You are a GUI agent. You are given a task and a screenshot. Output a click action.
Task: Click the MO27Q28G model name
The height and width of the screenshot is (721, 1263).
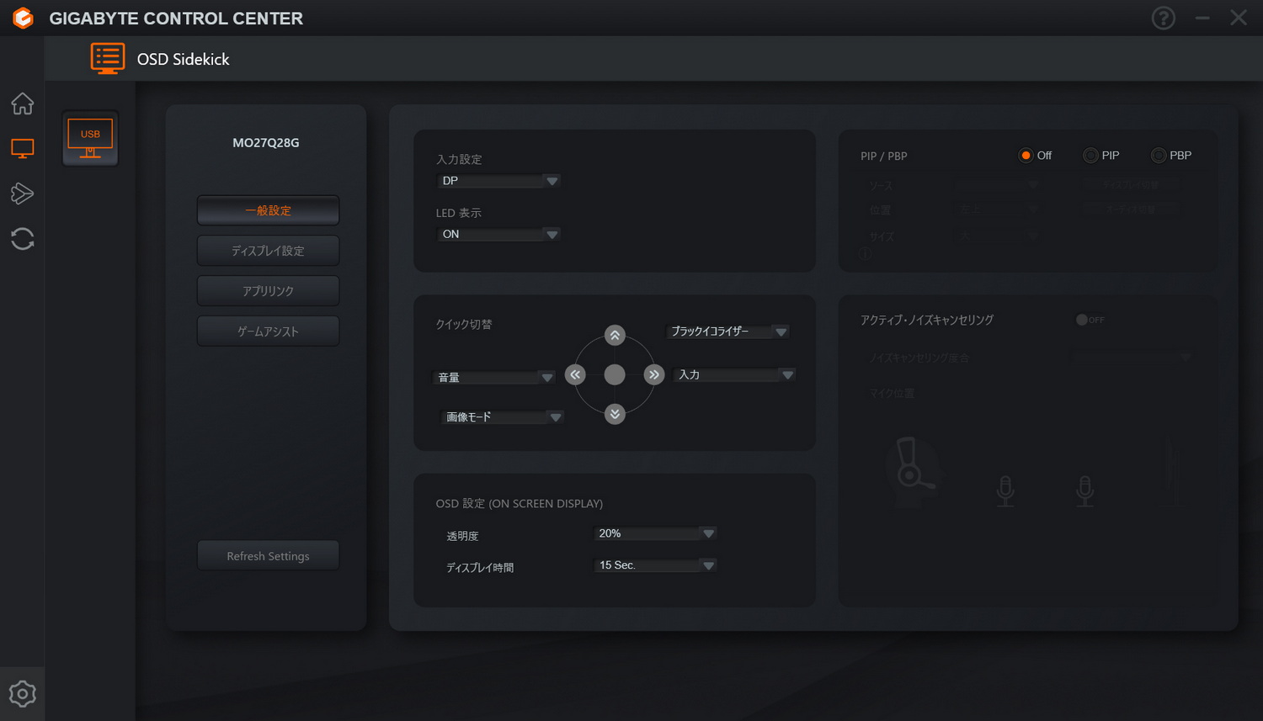(x=266, y=143)
